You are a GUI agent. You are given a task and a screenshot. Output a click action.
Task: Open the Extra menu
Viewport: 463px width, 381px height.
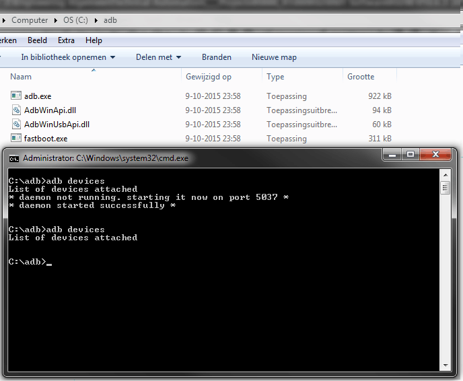click(66, 40)
